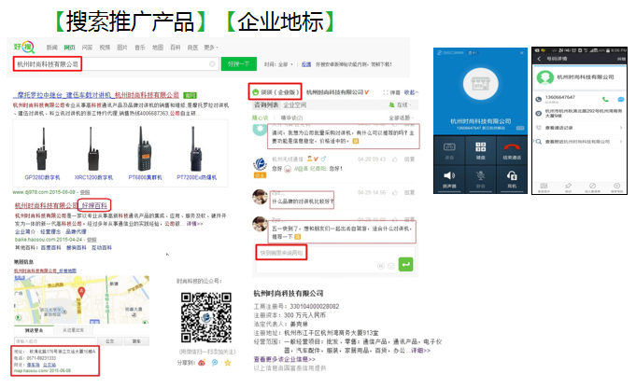
Task: Click the 反馈 link beside search
Action: click(306, 64)
